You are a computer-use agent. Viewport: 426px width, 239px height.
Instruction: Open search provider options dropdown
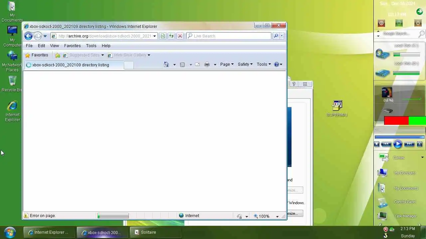(x=282, y=36)
